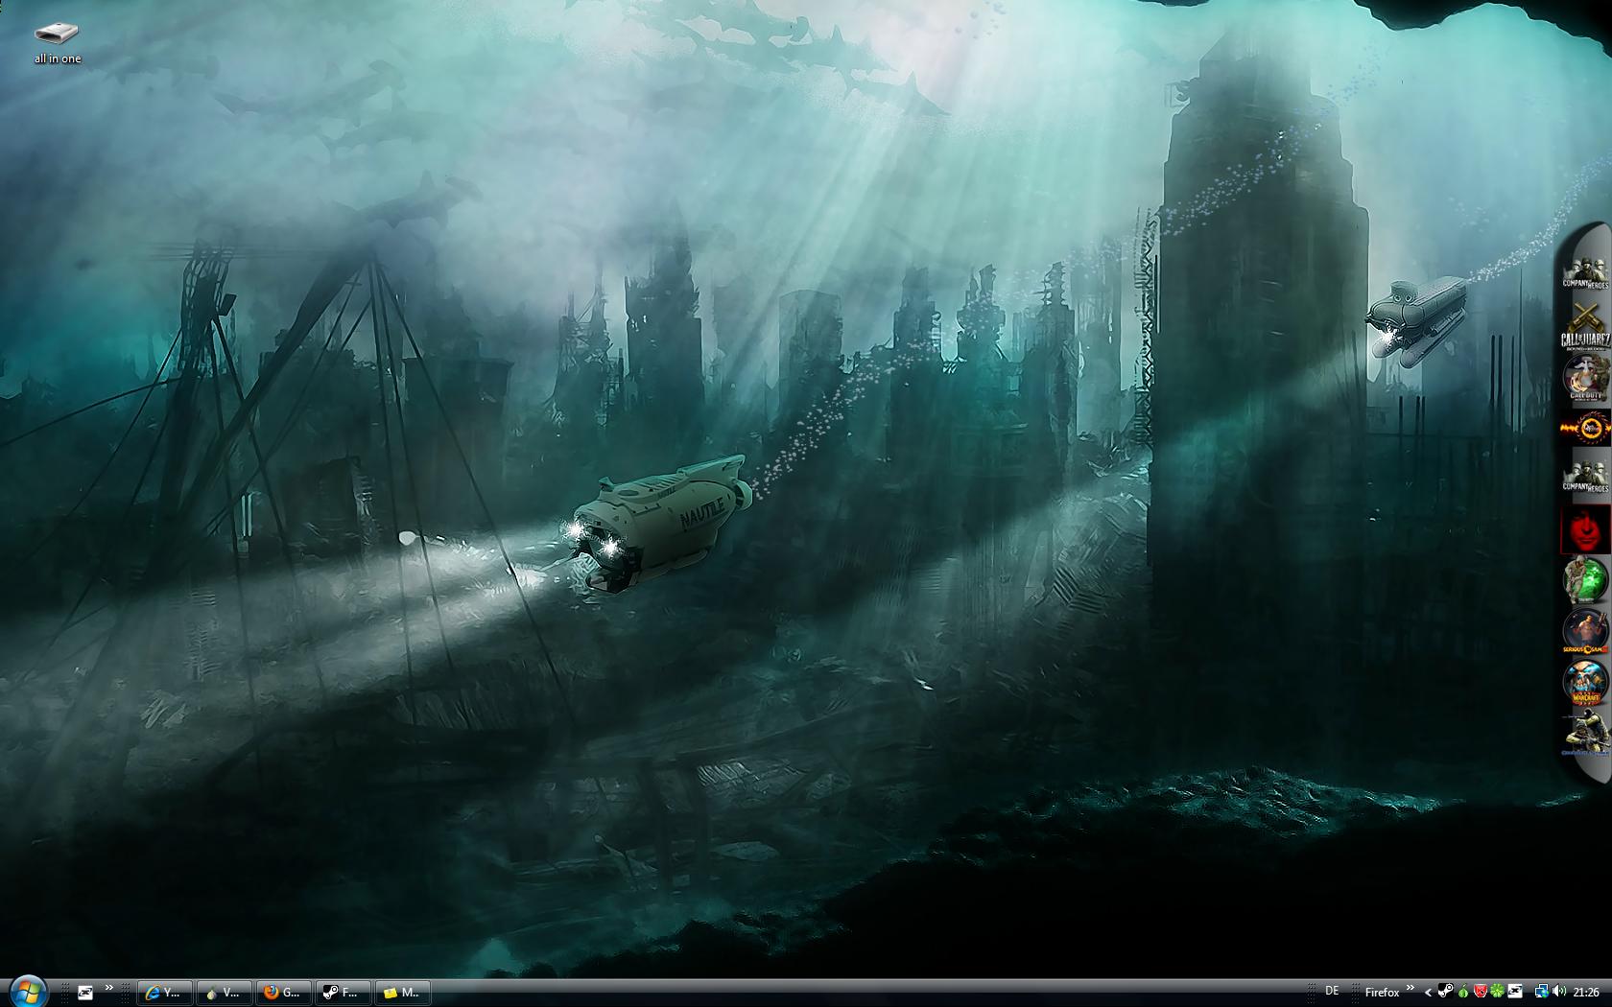1612x1007 pixels.
Task: Expand the Firefox toolbar overflow chevron
Action: click(1410, 987)
